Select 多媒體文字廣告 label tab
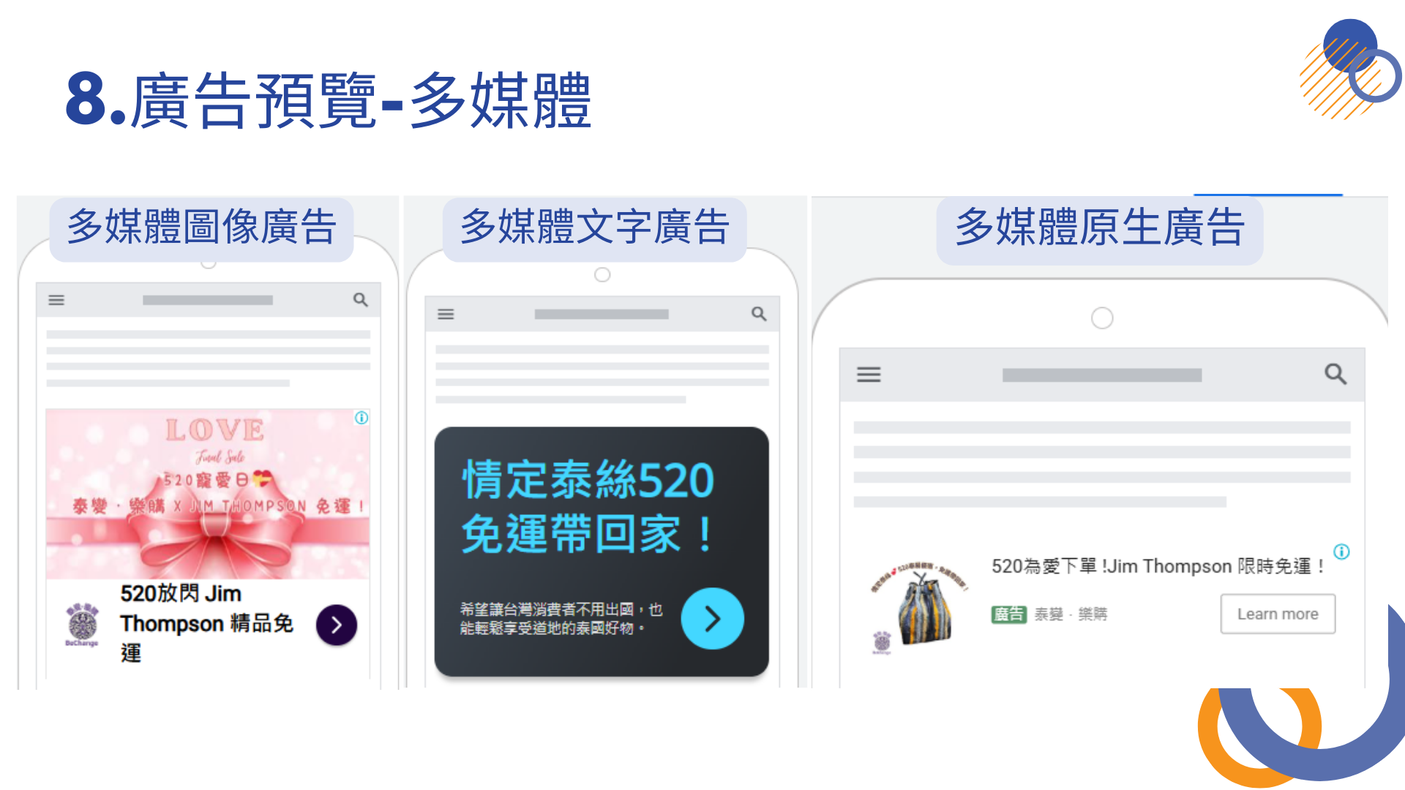1405x790 pixels. (594, 228)
